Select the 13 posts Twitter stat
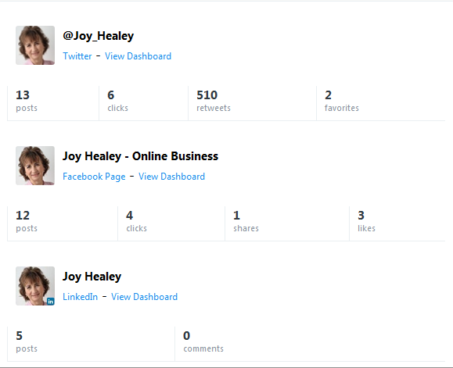 point(53,103)
